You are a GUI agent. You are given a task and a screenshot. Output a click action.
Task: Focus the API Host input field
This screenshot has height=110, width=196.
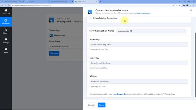[x=139, y=82]
